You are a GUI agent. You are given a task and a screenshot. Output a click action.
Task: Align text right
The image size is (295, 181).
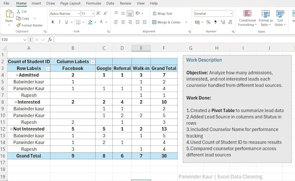pos(130,22)
